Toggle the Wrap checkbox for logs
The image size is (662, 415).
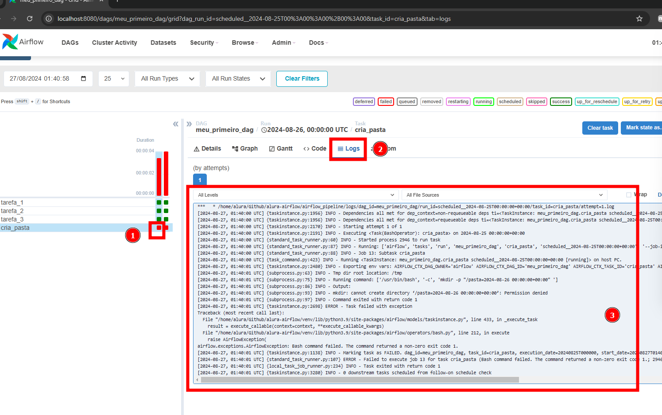(629, 195)
